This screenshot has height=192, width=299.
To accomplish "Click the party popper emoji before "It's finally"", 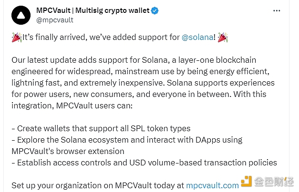I will coord(17,37).
